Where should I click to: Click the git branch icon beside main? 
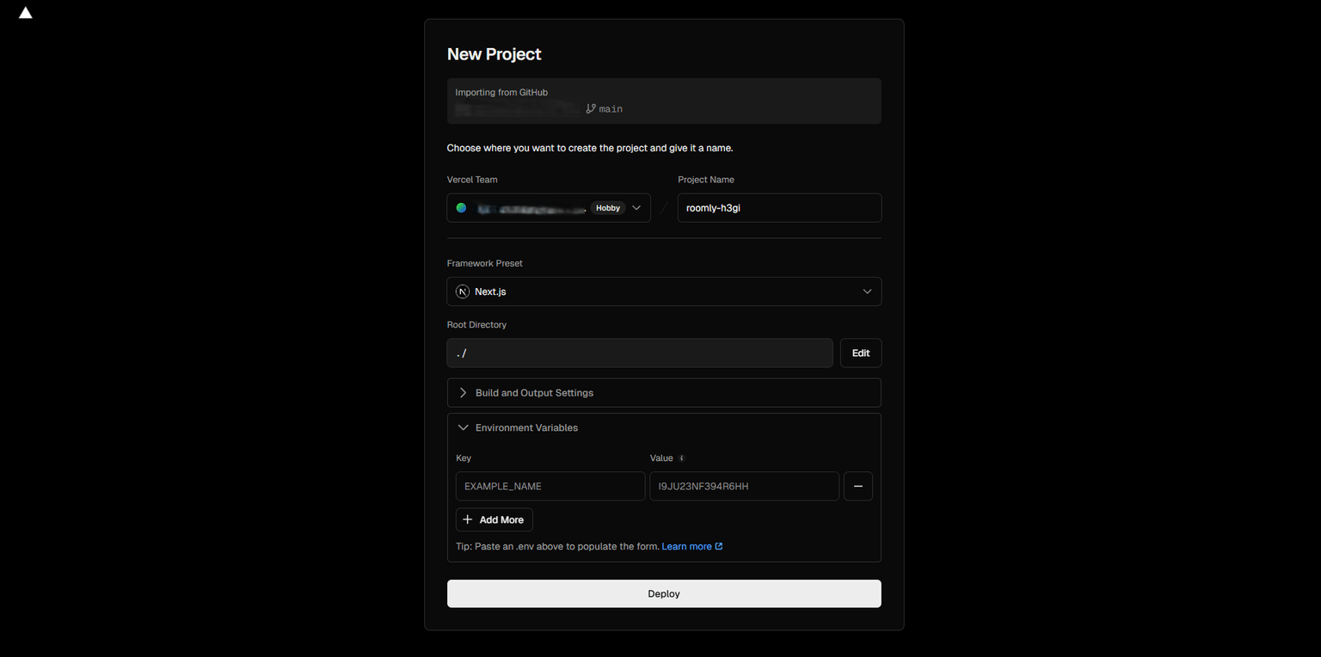click(x=591, y=108)
